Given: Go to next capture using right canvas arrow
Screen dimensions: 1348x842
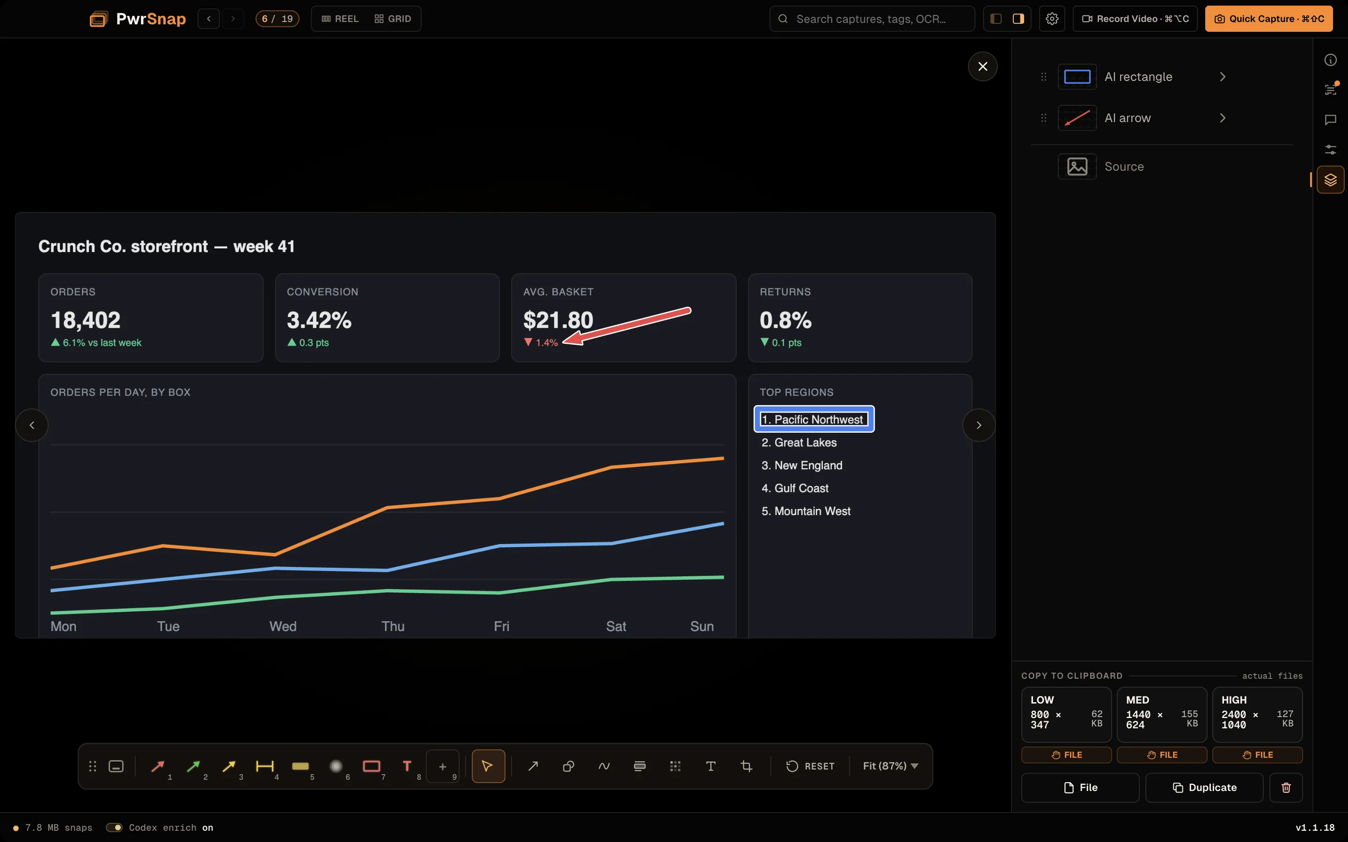Looking at the screenshot, I should click(x=979, y=426).
